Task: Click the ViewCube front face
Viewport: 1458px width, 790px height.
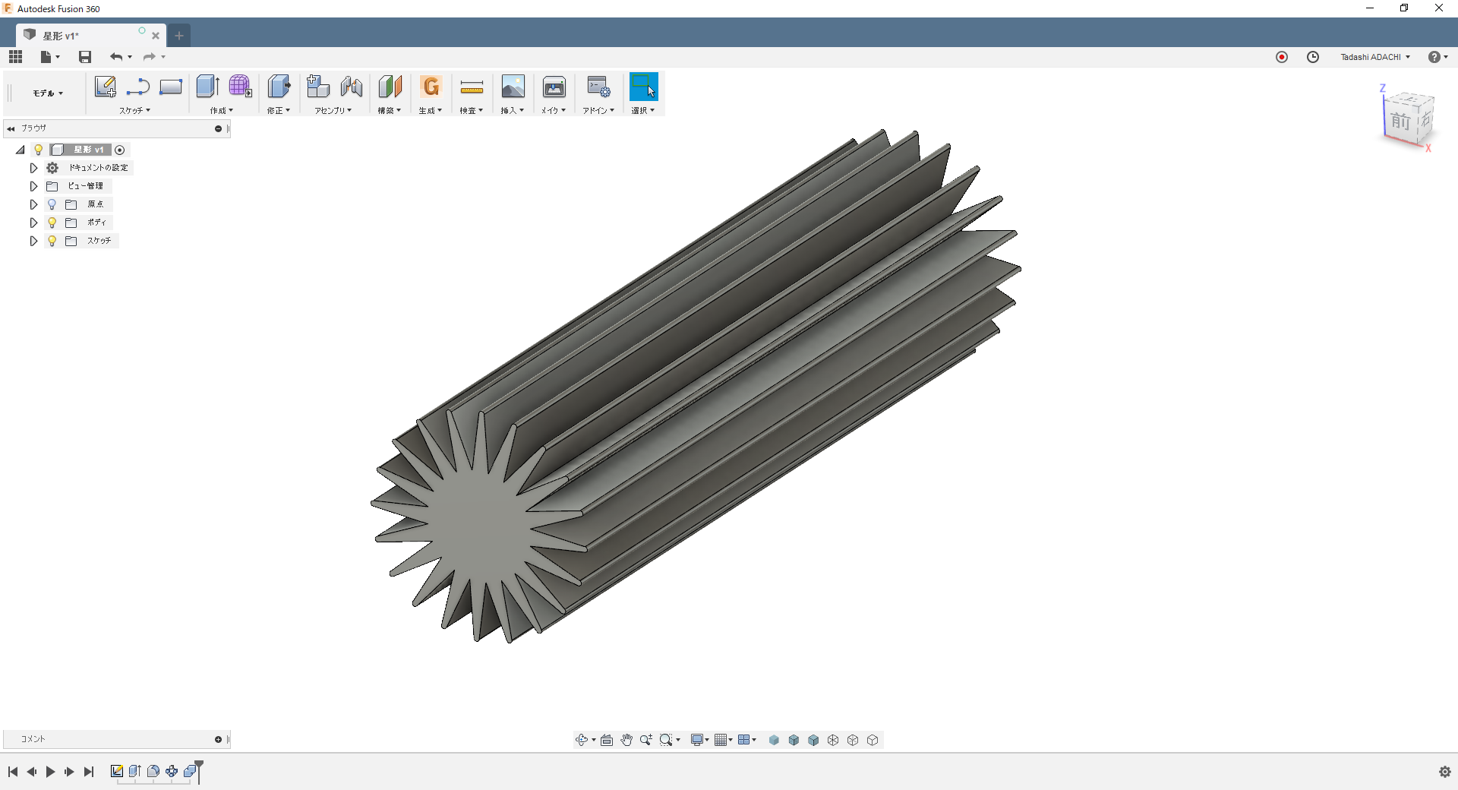Action: (x=1400, y=122)
